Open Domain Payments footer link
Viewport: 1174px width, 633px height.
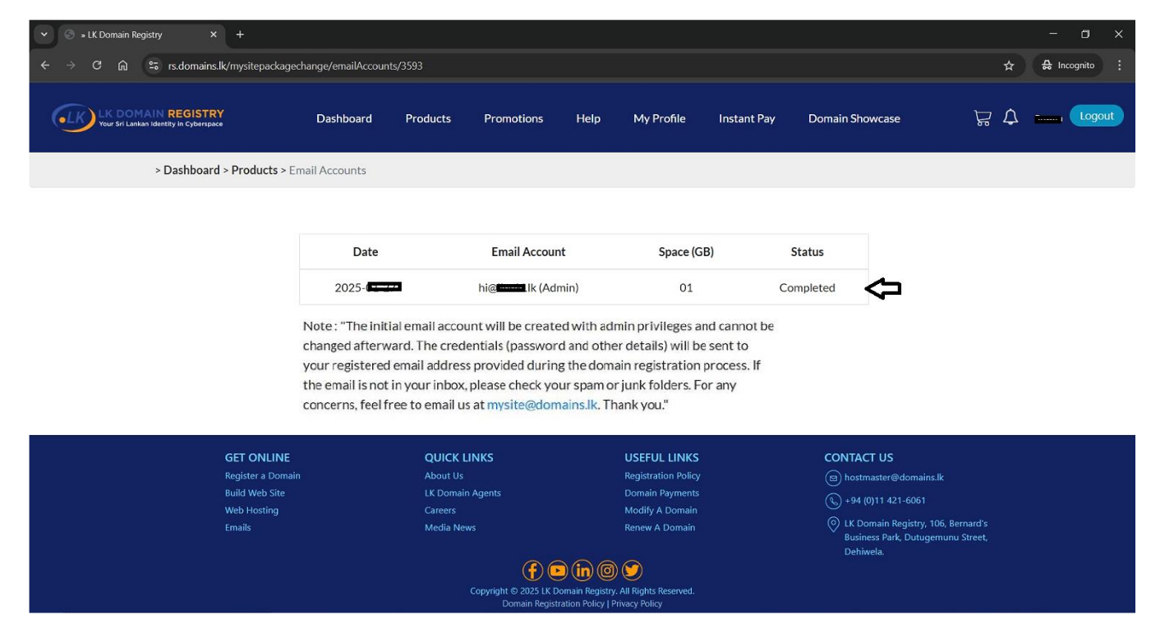coord(662,493)
